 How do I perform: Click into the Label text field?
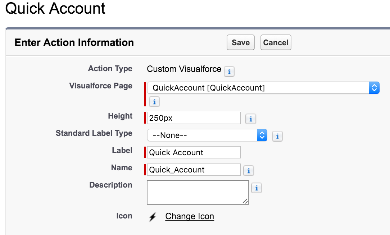pyautogui.click(x=194, y=152)
